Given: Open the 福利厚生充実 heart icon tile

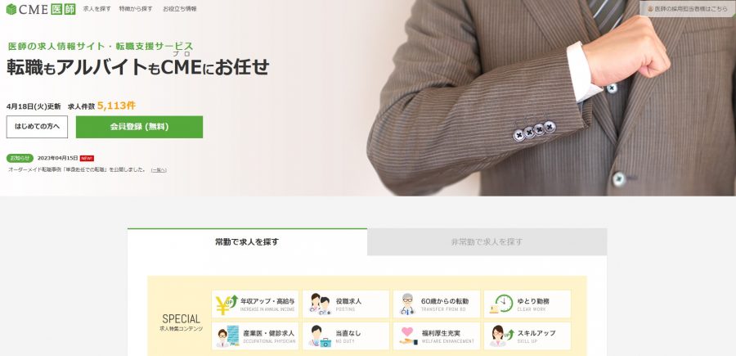Looking at the screenshot, I should click(437, 336).
